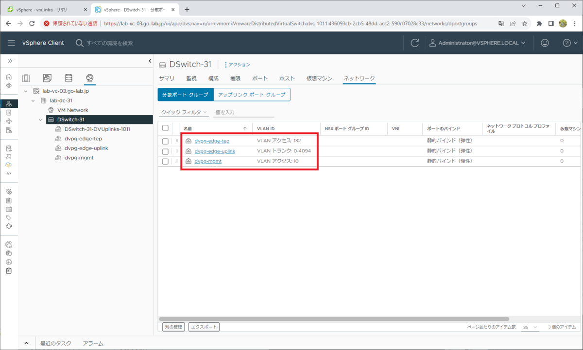Switch to the サマリ tab
The height and width of the screenshot is (350, 583).
[x=167, y=78]
